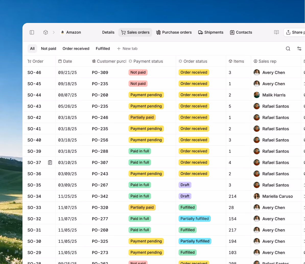
Task: Open the Amazon breadcrumb item
Action: click(x=71, y=32)
